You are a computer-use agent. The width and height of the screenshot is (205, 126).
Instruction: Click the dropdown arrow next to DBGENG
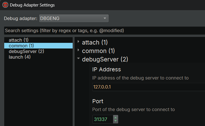tap(105, 18)
